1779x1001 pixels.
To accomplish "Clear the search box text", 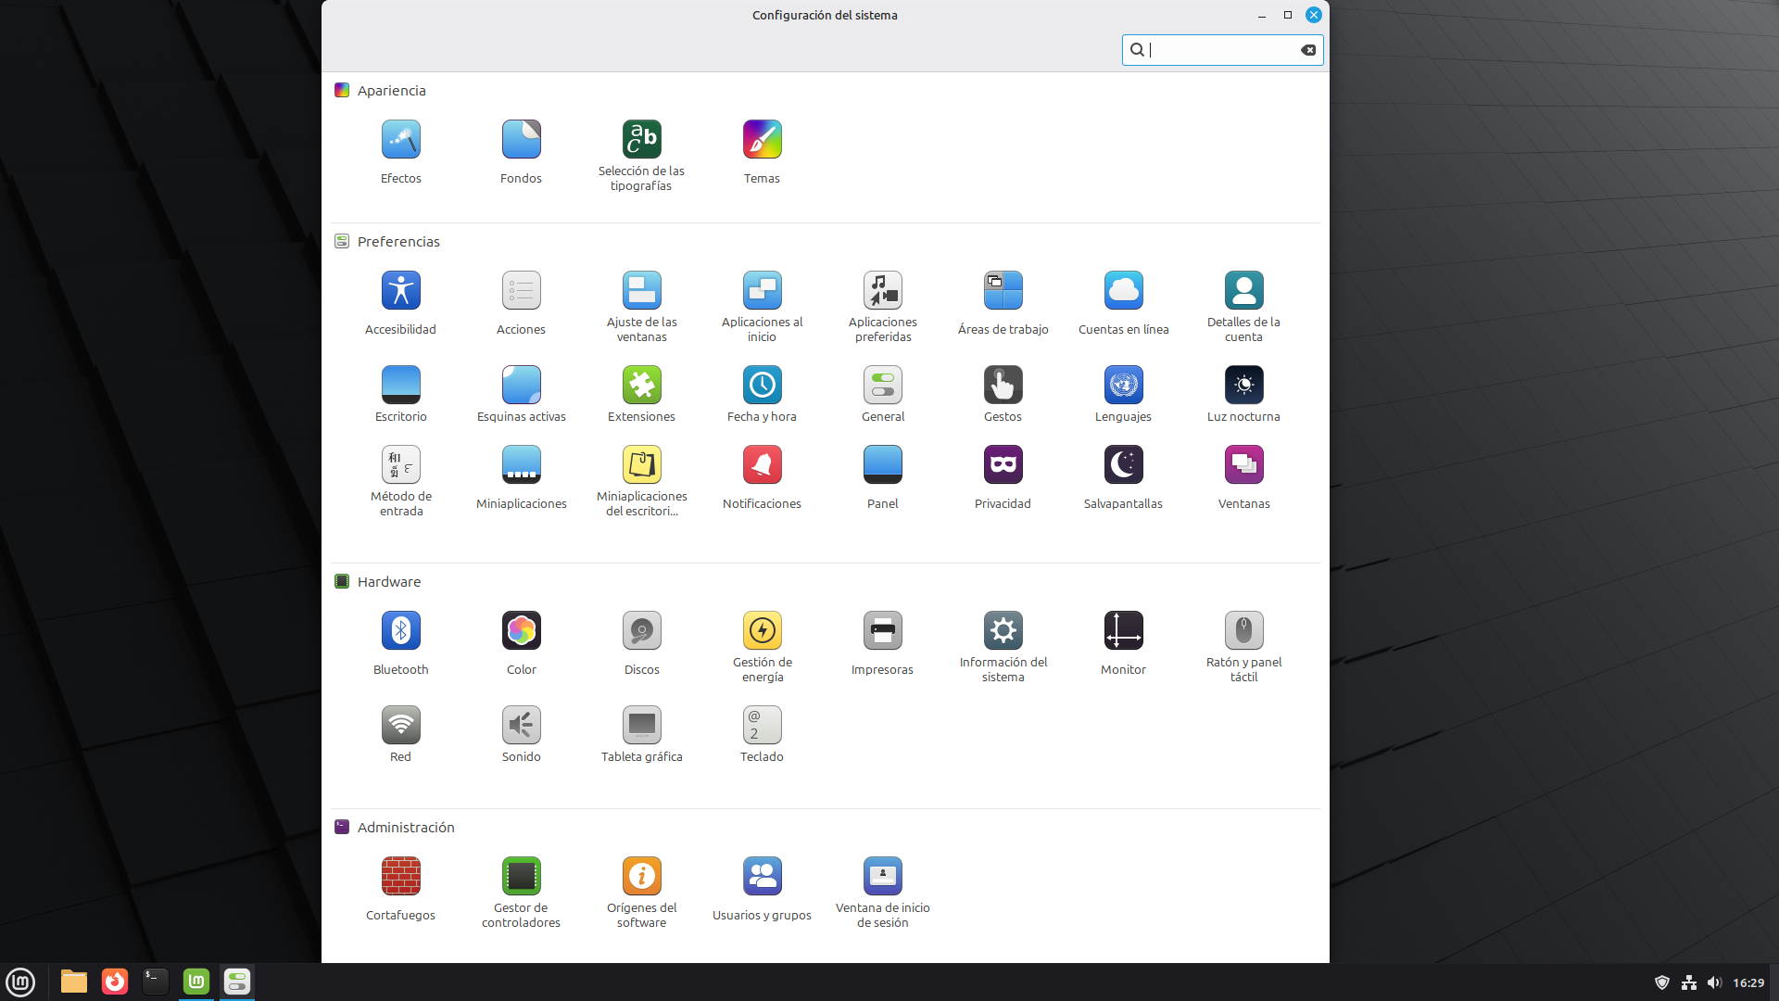I will pos(1308,50).
